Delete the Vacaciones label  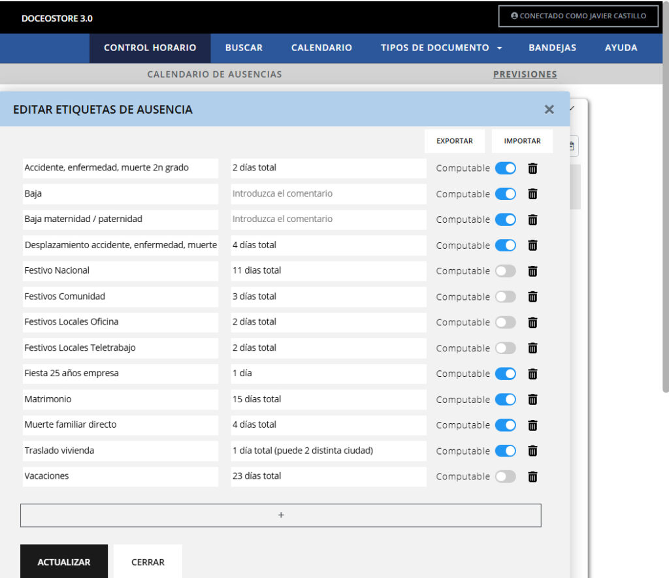coord(532,477)
